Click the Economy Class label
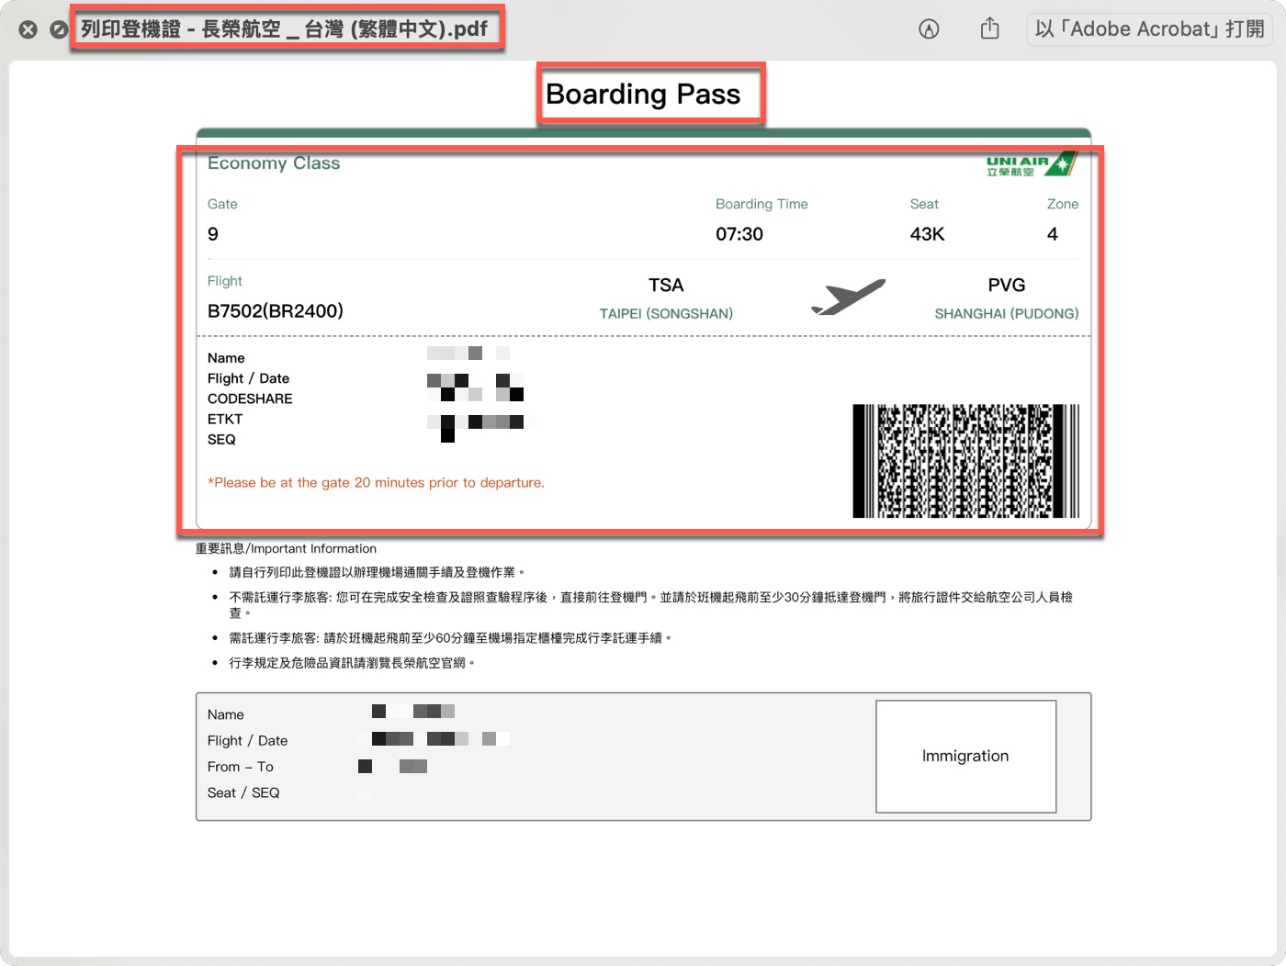The image size is (1286, 966). [x=274, y=163]
